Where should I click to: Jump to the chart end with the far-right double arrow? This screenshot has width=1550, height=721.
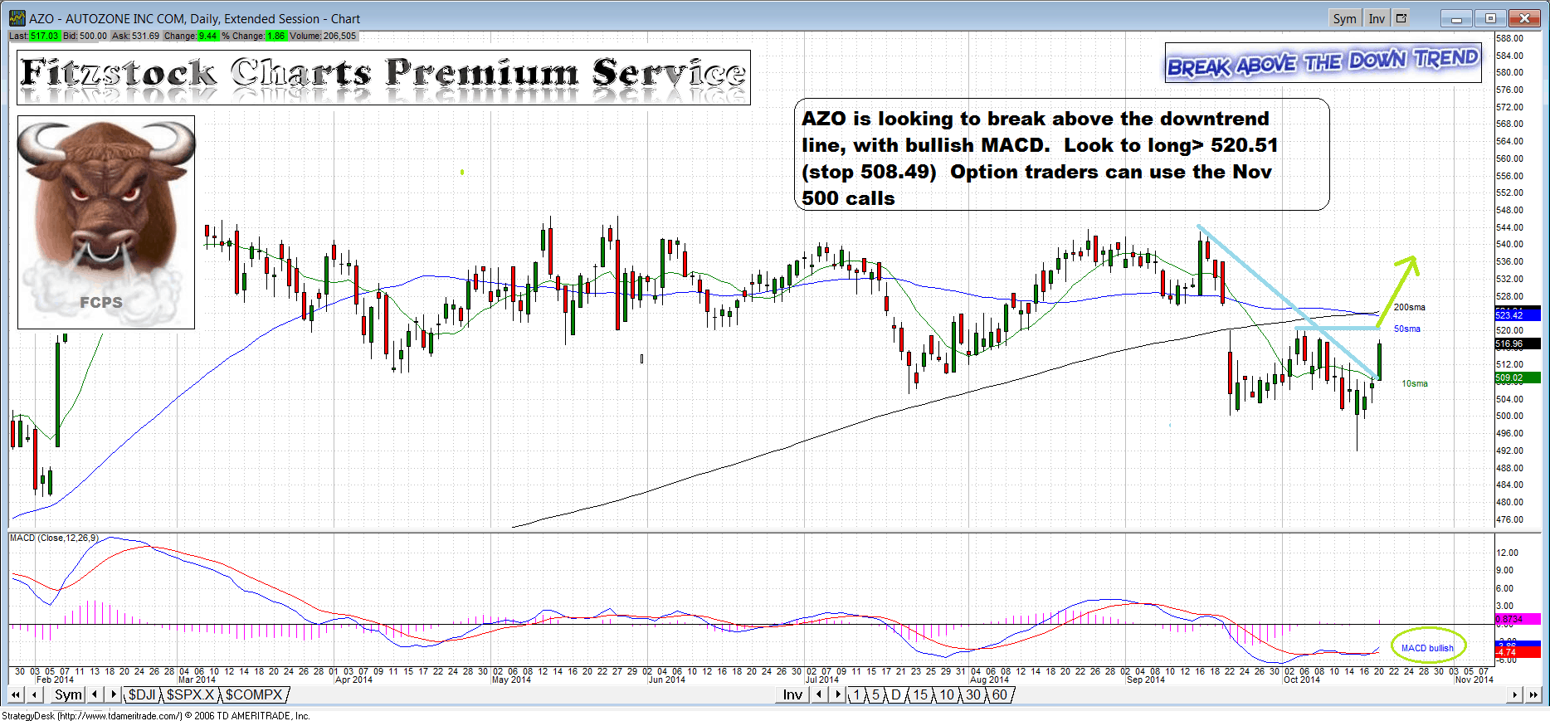pos(1533,695)
